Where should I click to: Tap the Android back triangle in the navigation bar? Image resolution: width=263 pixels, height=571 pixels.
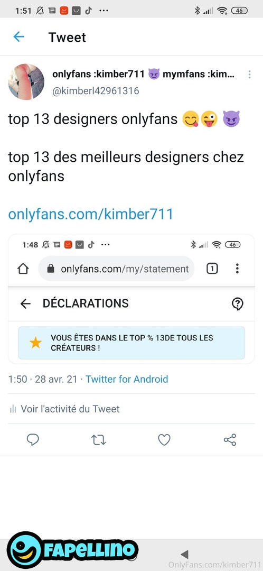pos(184,555)
